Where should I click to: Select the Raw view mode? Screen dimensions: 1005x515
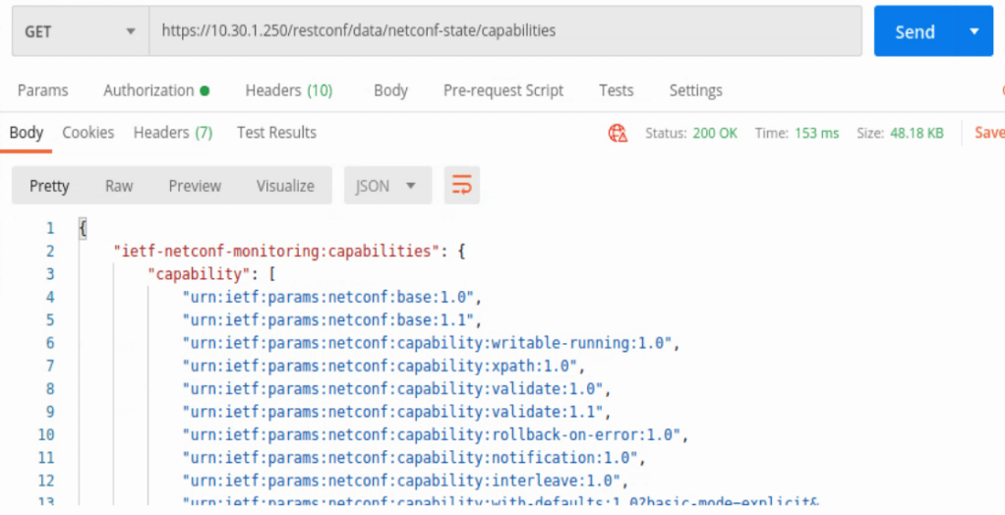tap(119, 186)
